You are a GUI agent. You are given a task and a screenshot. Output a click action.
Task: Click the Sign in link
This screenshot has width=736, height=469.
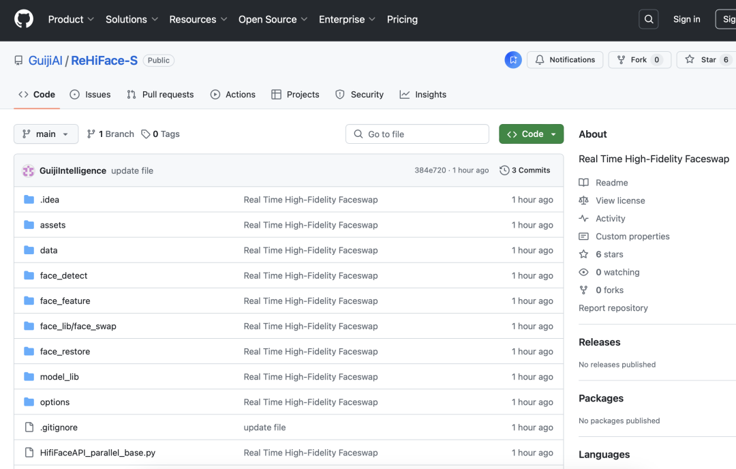click(x=687, y=19)
